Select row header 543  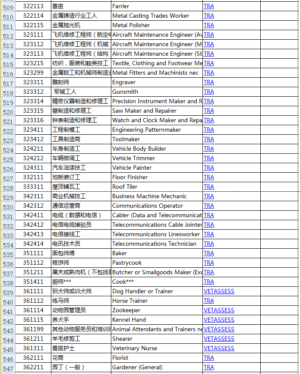point(8,330)
